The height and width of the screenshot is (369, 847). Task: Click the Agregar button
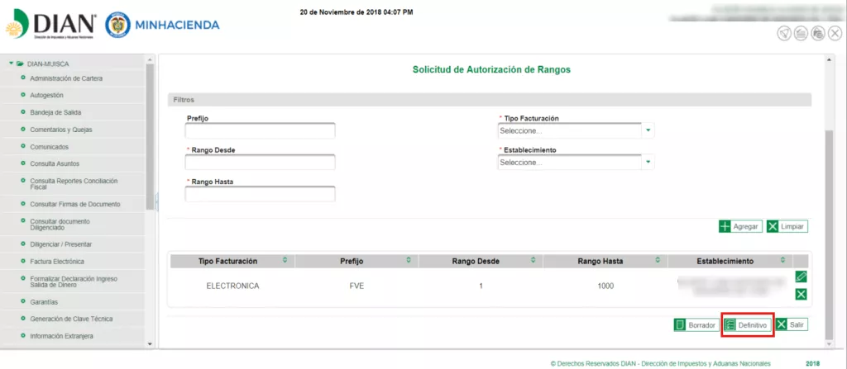pyautogui.click(x=740, y=226)
